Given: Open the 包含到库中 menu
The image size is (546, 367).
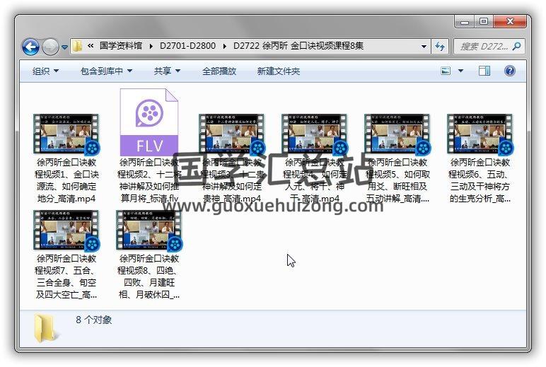Looking at the screenshot, I should [106, 71].
